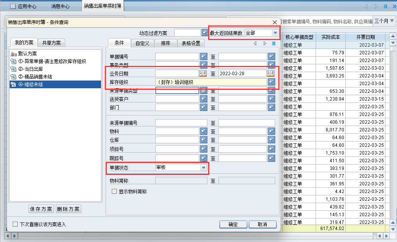Screen dimensions: 397x242
Task: Click lookup icon beside 单据编号 first field
Action: coord(204,57)
